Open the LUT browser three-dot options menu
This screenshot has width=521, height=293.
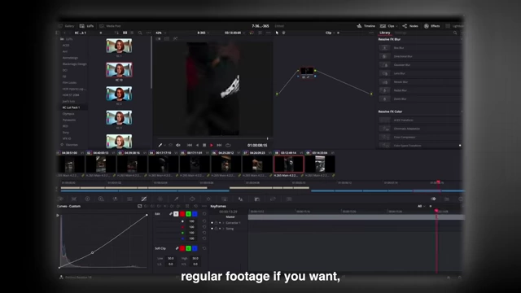(148, 33)
